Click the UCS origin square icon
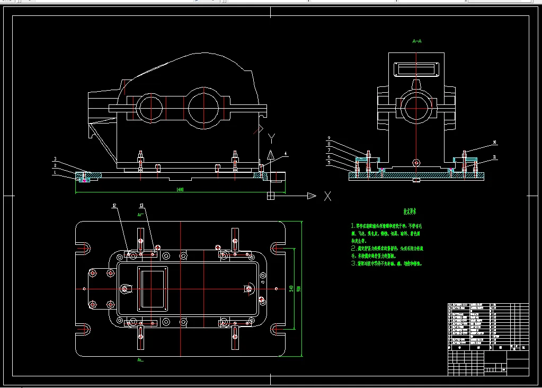 coord(271,196)
